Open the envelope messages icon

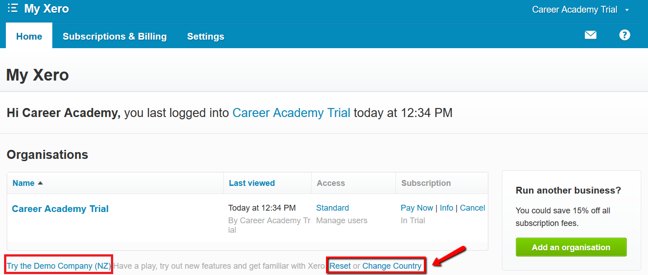click(x=590, y=35)
